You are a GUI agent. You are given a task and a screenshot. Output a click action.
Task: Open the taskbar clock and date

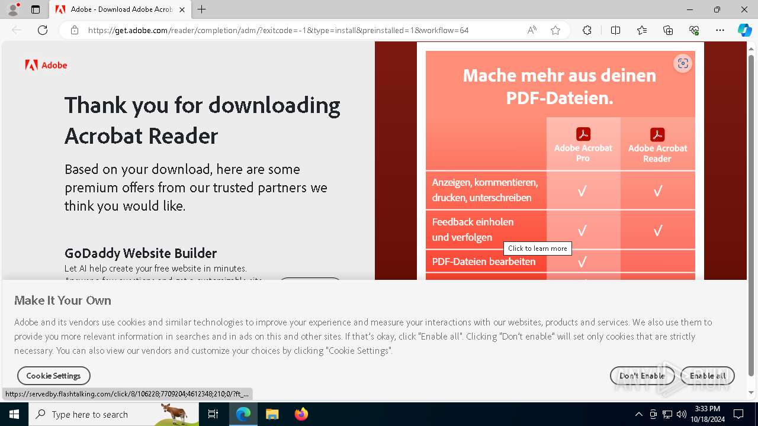coord(707,414)
